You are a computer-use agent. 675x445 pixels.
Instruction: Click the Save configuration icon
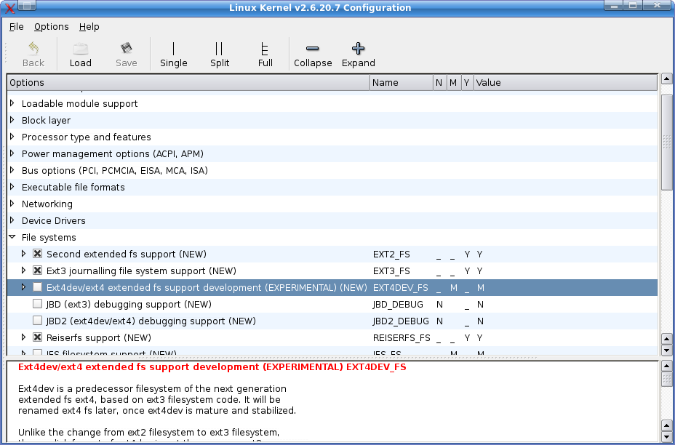point(126,49)
